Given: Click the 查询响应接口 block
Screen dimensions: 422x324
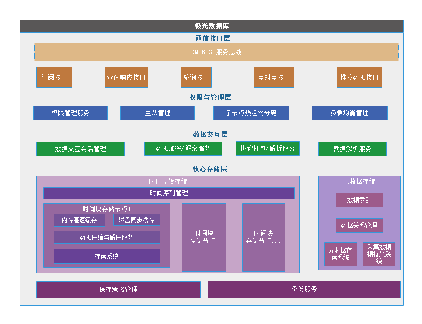Looking at the screenshot, I should tap(126, 77).
